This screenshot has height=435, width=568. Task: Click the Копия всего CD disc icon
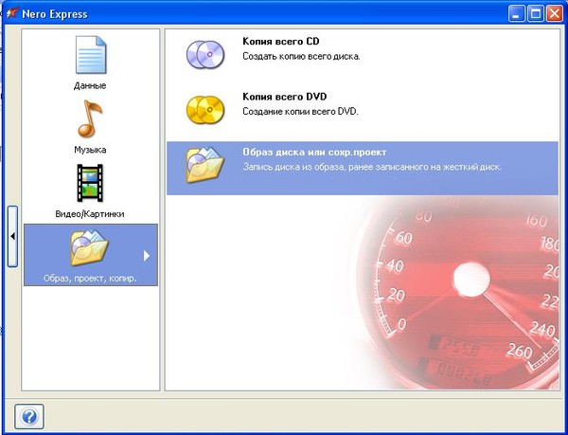(x=205, y=55)
